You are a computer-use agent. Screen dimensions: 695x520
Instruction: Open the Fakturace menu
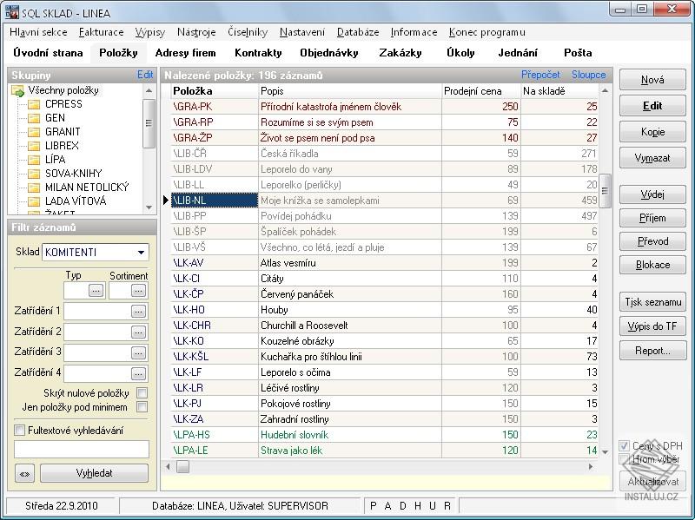pos(101,32)
